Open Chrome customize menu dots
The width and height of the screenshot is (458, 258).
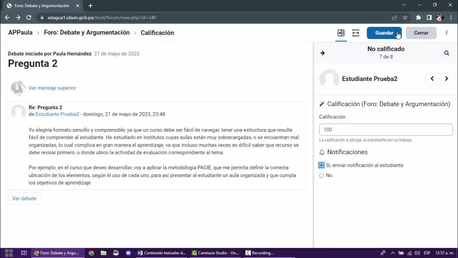pyautogui.click(x=450, y=18)
